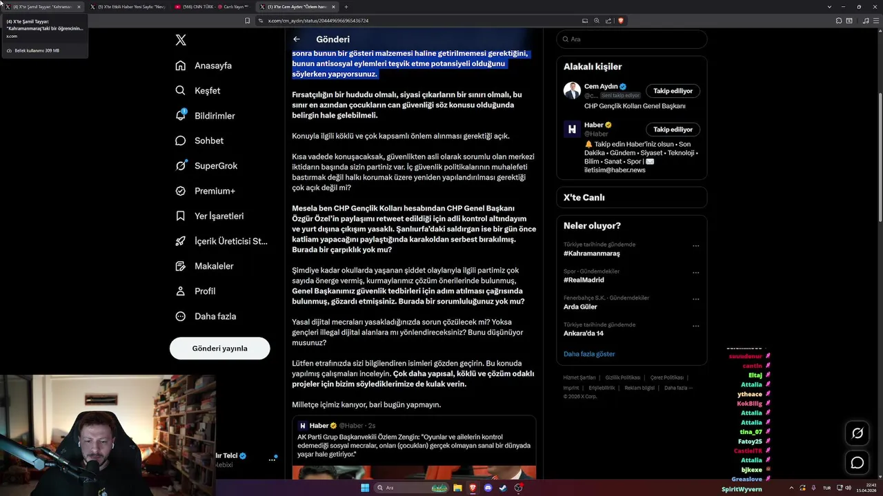The image size is (883, 496).
Task: Go back using the Gönderi arrow
Action: [296, 39]
